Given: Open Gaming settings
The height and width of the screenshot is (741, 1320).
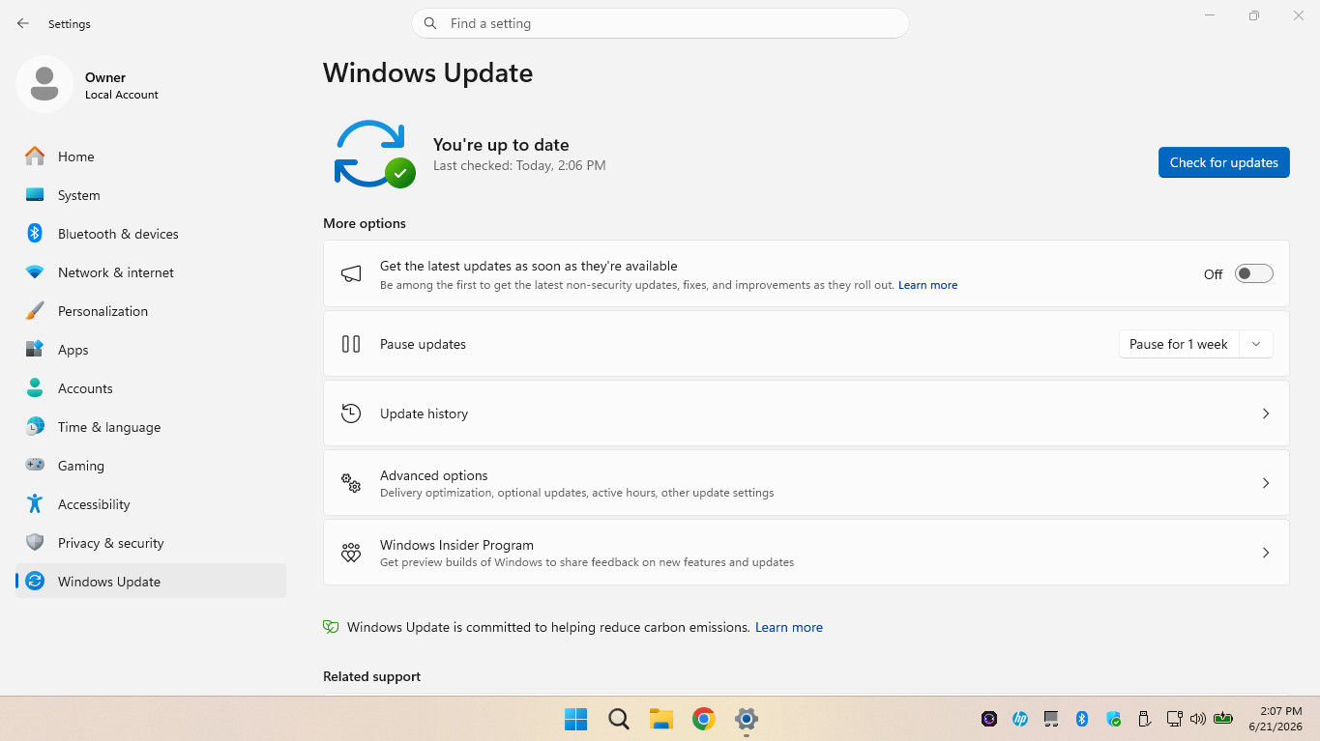Looking at the screenshot, I should 151,466.
